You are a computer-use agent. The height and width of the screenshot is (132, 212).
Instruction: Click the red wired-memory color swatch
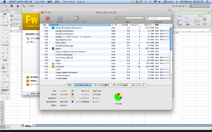pos(72,95)
